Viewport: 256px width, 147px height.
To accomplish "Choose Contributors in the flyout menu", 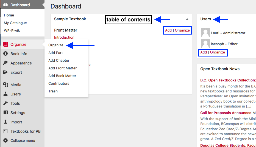I will (x=59, y=83).
